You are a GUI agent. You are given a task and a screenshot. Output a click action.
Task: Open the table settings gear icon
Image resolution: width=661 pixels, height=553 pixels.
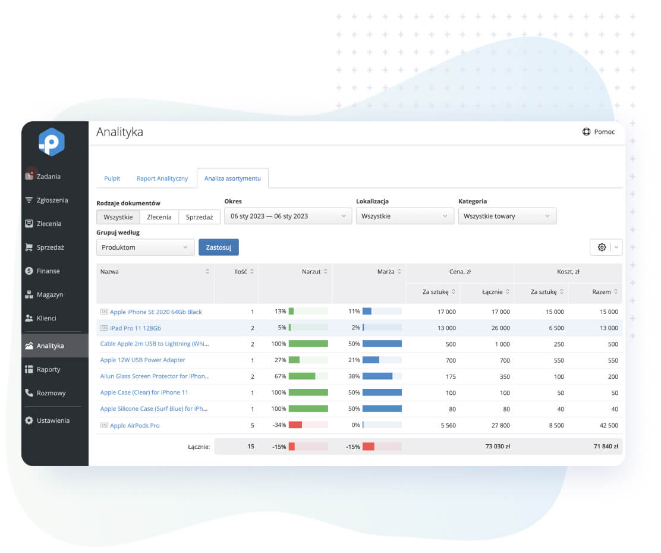coord(602,247)
